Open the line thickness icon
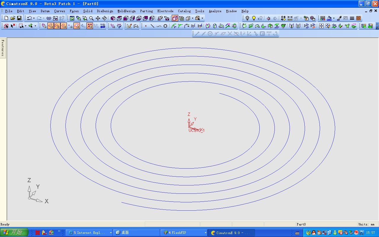This screenshot has height=237, width=379. click(x=352, y=18)
